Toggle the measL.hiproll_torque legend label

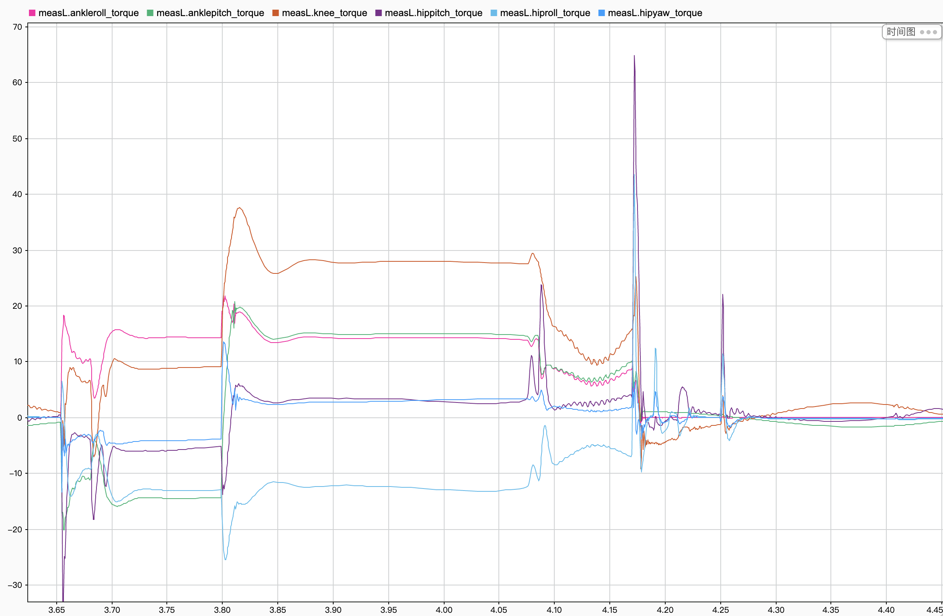coord(545,13)
